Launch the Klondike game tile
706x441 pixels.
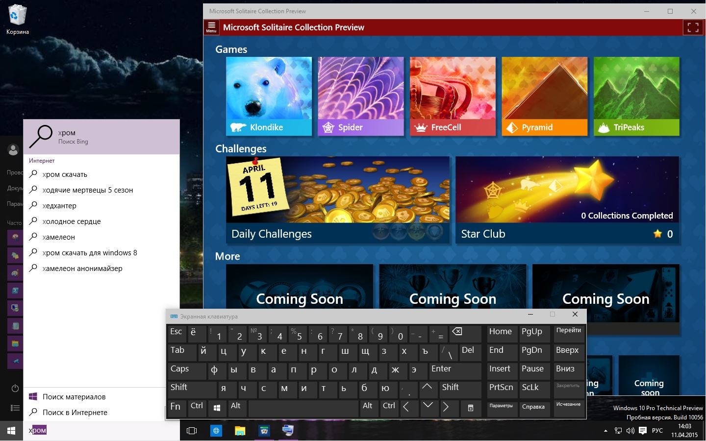(x=269, y=96)
